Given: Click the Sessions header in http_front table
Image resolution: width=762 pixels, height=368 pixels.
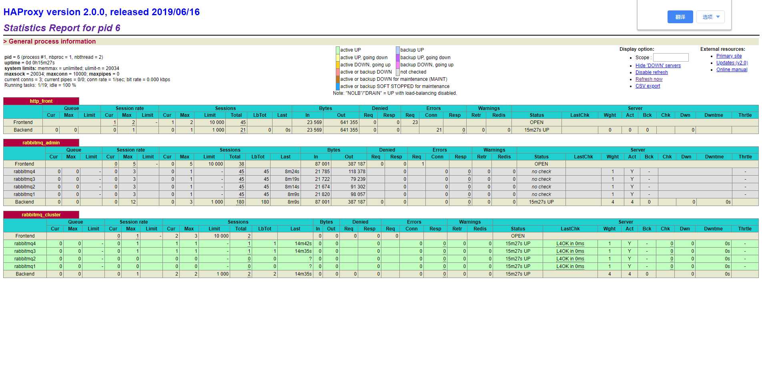Looking at the screenshot, I should click(225, 108).
